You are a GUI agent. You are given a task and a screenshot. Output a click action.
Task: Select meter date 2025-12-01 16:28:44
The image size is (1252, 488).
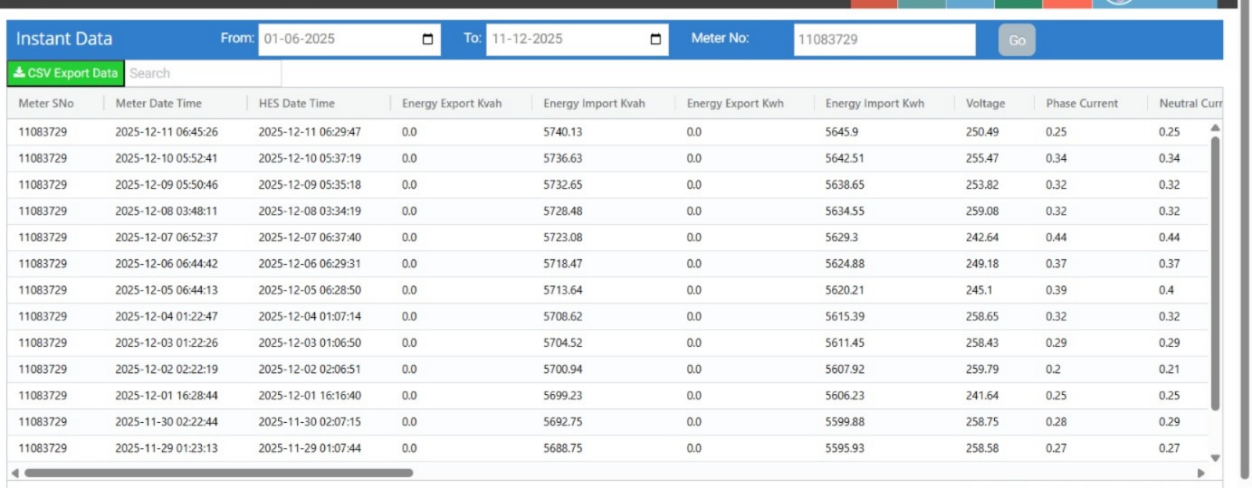point(167,395)
